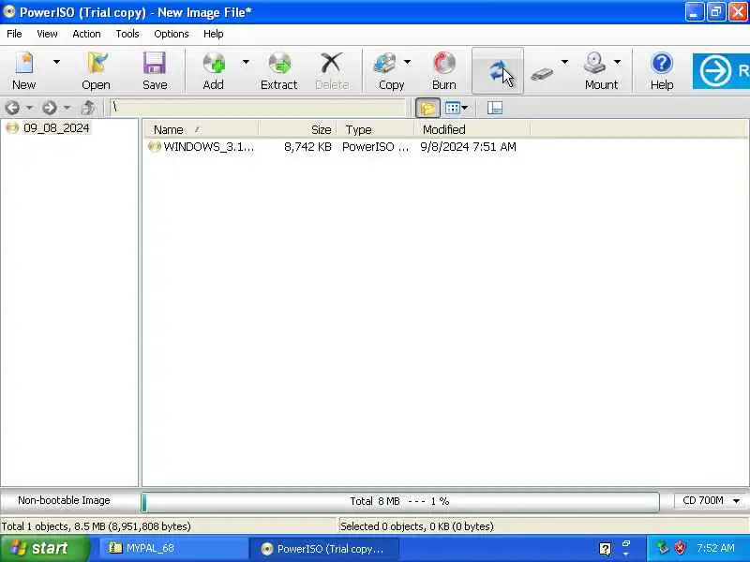Image resolution: width=750 pixels, height=562 pixels.
Task: Open the Forward history dropdown arrow
Action: tap(67, 108)
